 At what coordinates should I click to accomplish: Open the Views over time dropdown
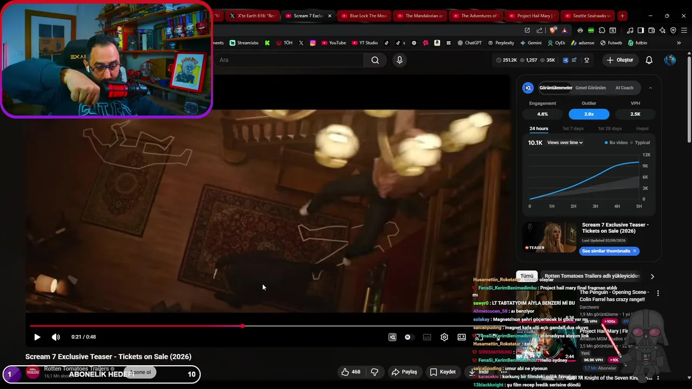click(x=565, y=143)
